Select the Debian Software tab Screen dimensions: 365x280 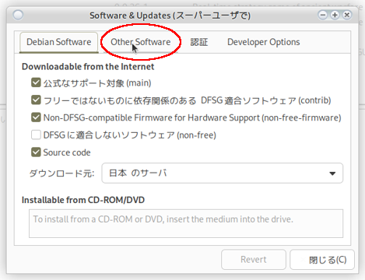[59, 42]
